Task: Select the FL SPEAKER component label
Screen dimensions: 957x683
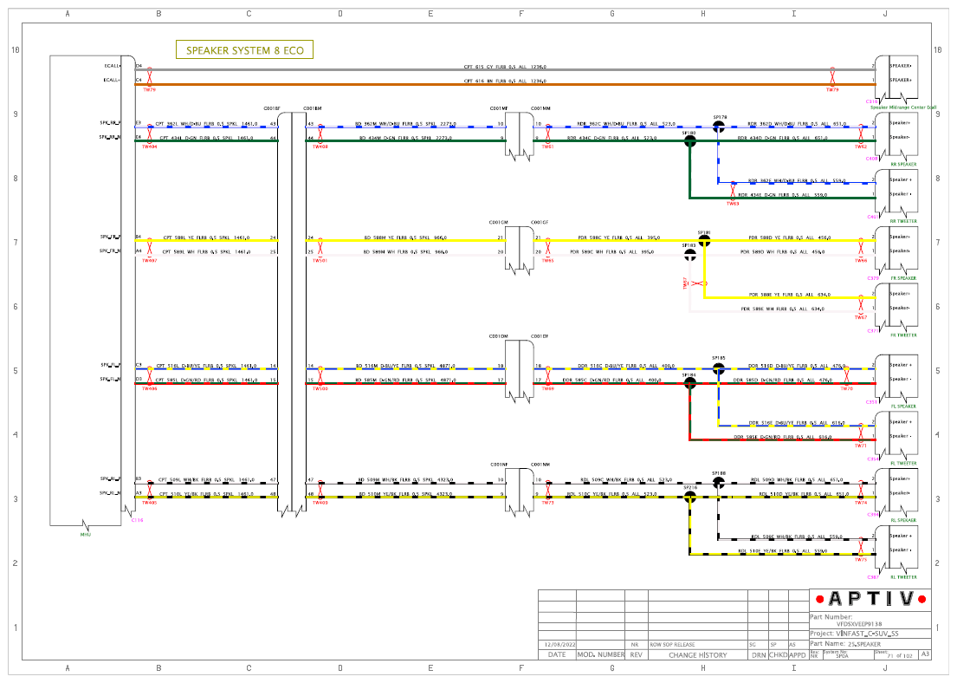Action: (x=903, y=407)
